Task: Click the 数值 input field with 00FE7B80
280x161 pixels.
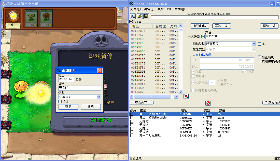Action: 243,36
